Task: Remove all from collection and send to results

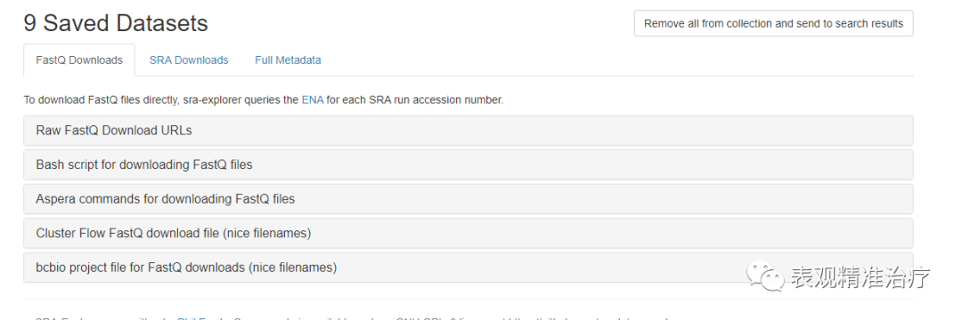Action: [x=774, y=24]
